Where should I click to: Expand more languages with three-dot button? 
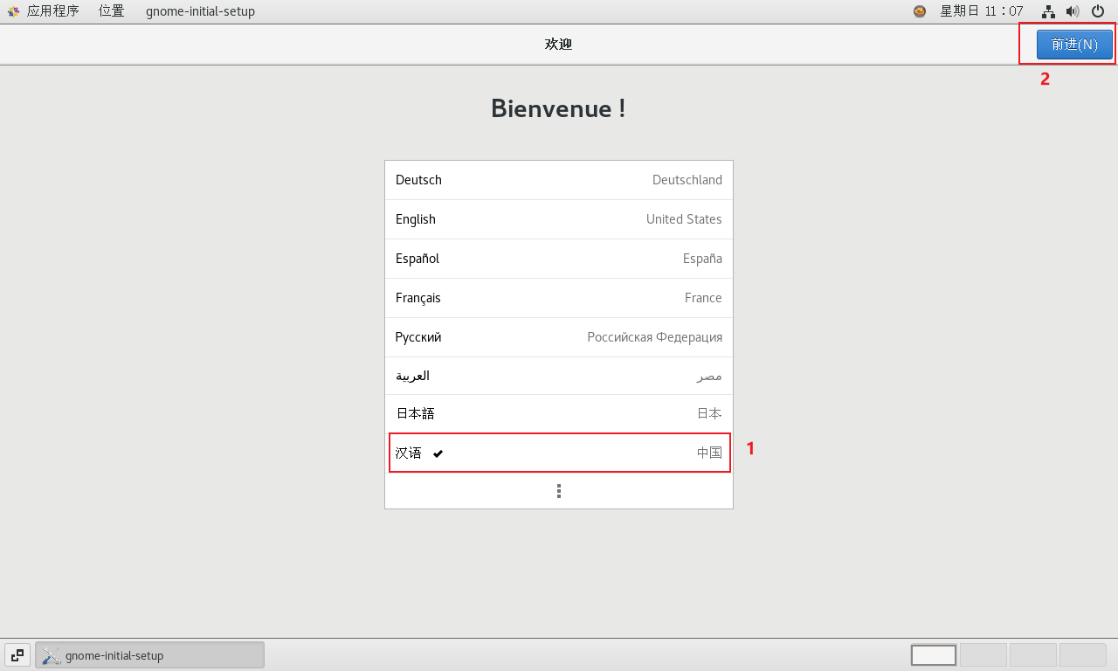(559, 491)
